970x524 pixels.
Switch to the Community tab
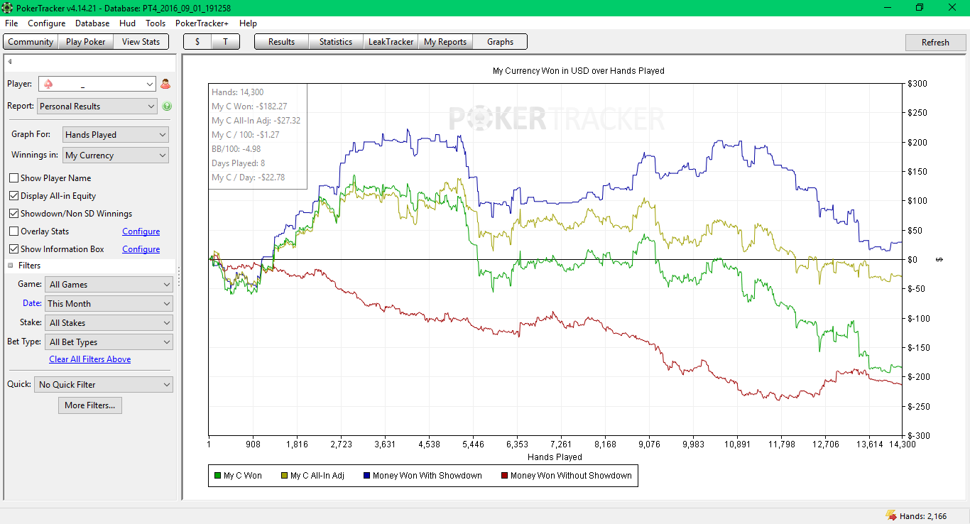pyautogui.click(x=31, y=42)
